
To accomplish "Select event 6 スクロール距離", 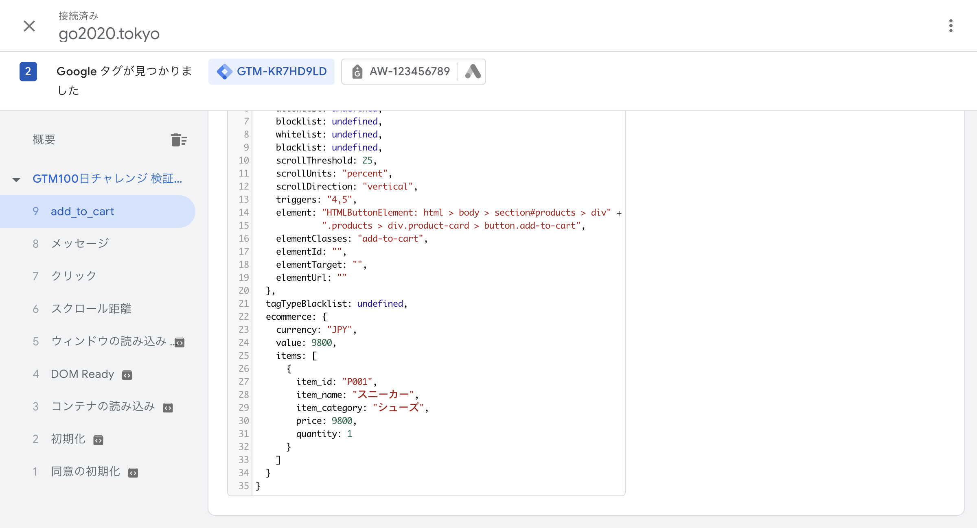I will tap(98, 309).
